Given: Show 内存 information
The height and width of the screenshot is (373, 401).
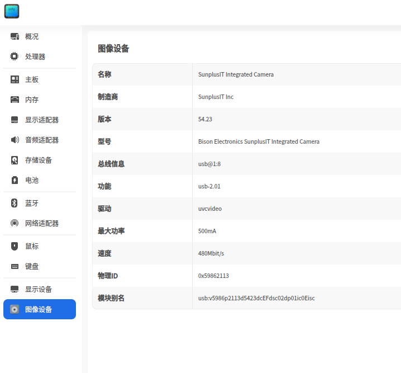Looking at the screenshot, I should [40, 100].
